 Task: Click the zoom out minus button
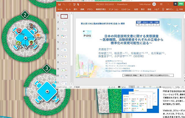click(155, 87)
